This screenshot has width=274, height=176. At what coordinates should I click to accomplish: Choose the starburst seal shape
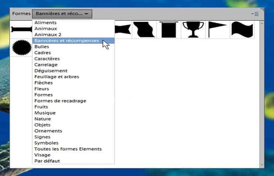(x=22, y=47)
